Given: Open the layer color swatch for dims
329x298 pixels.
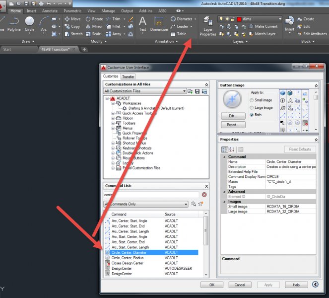Looking at the screenshot, I should 239,19.
